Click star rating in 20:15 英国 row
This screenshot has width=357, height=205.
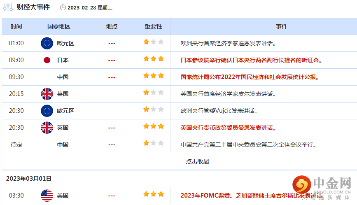154,92
